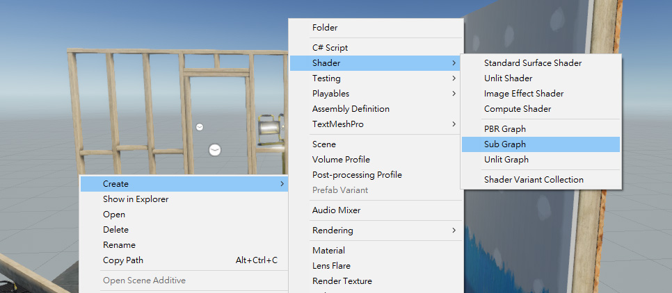Create a Shader Variant Collection
672x293 pixels.
tap(534, 180)
